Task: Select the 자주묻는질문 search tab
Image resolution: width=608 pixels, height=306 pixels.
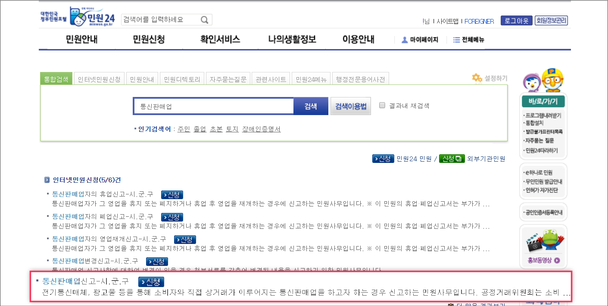Action: (228, 78)
